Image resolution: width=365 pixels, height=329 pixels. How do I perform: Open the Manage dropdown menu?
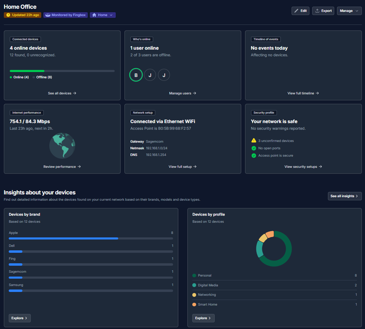pyautogui.click(x=349, y=11)
